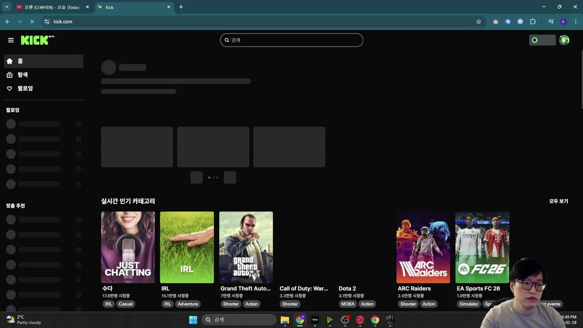Click the Kick 검색 search field

291,40
